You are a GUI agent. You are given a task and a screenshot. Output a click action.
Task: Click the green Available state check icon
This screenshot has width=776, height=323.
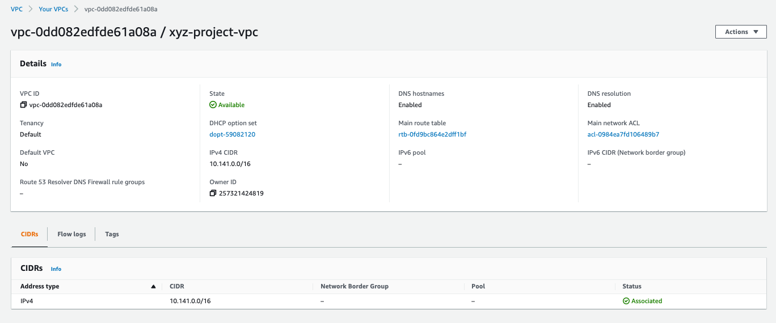tap(213, 105)
